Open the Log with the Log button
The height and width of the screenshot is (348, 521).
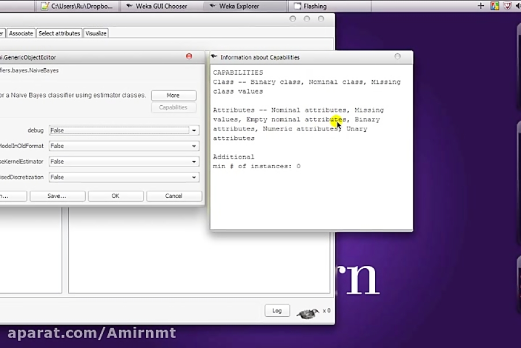tap(277, 310)
